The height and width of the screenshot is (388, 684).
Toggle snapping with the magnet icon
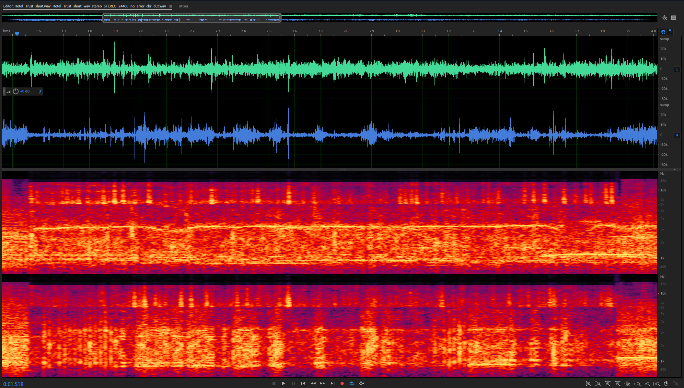point(663,32)
